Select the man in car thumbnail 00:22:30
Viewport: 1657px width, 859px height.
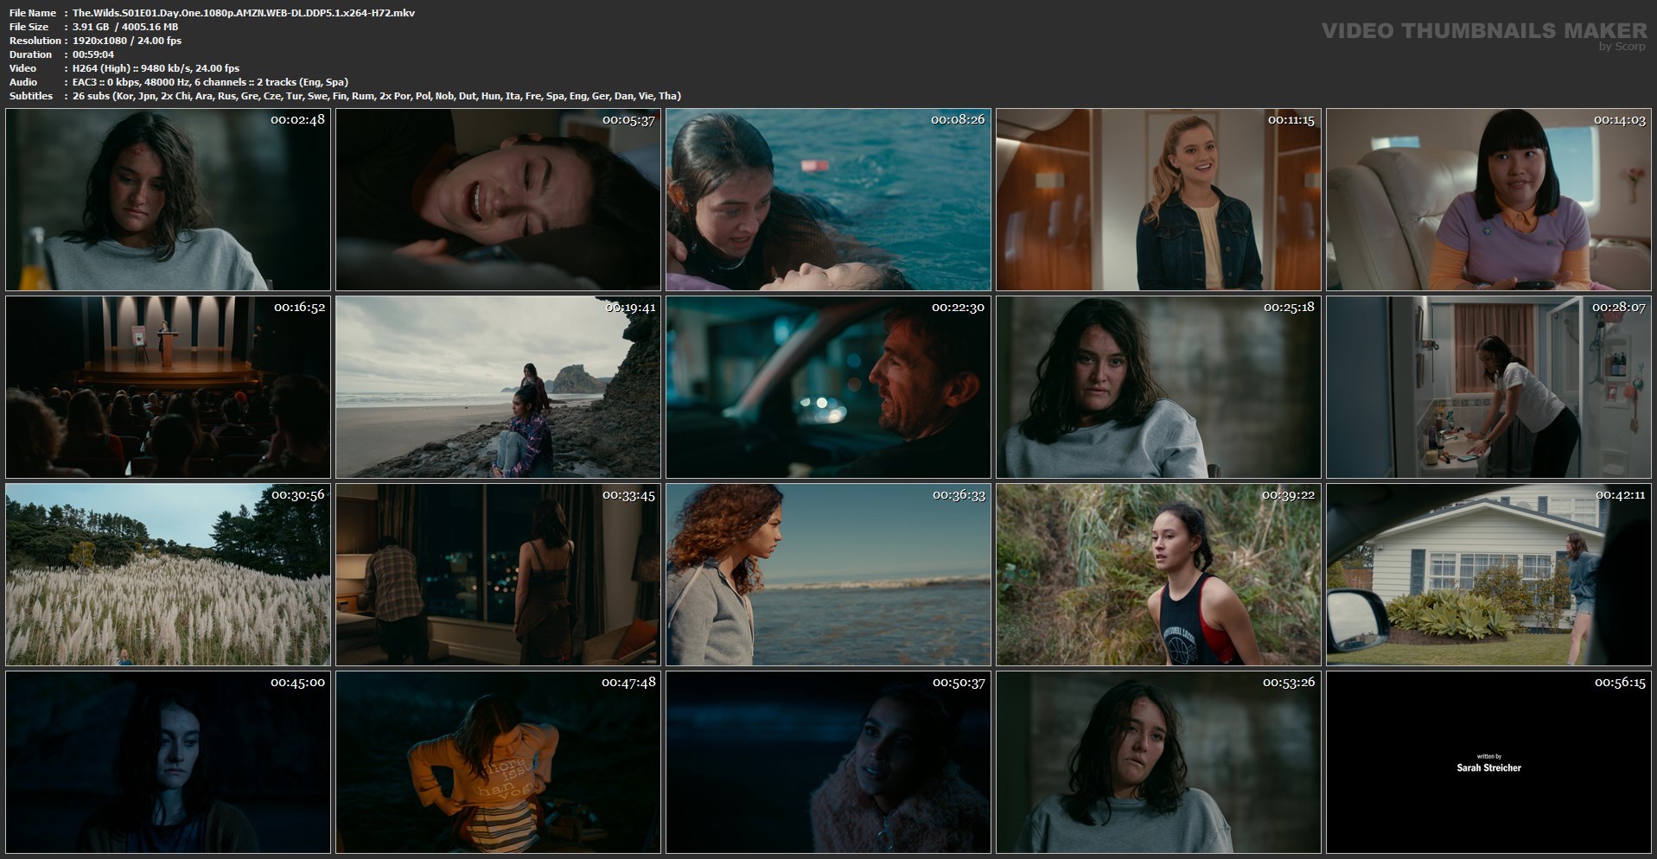(x=828, y=387)
